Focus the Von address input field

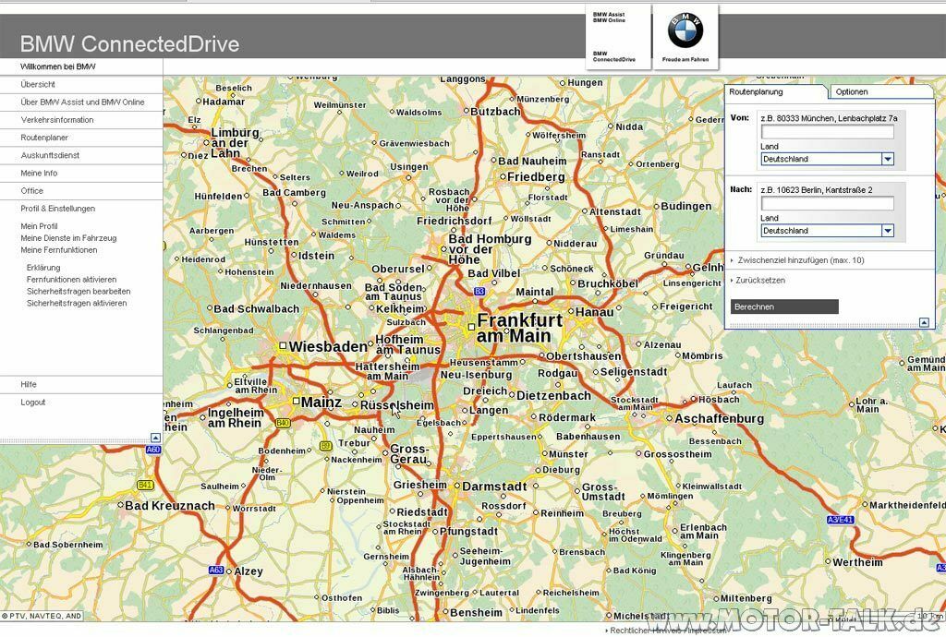point(827,132)
